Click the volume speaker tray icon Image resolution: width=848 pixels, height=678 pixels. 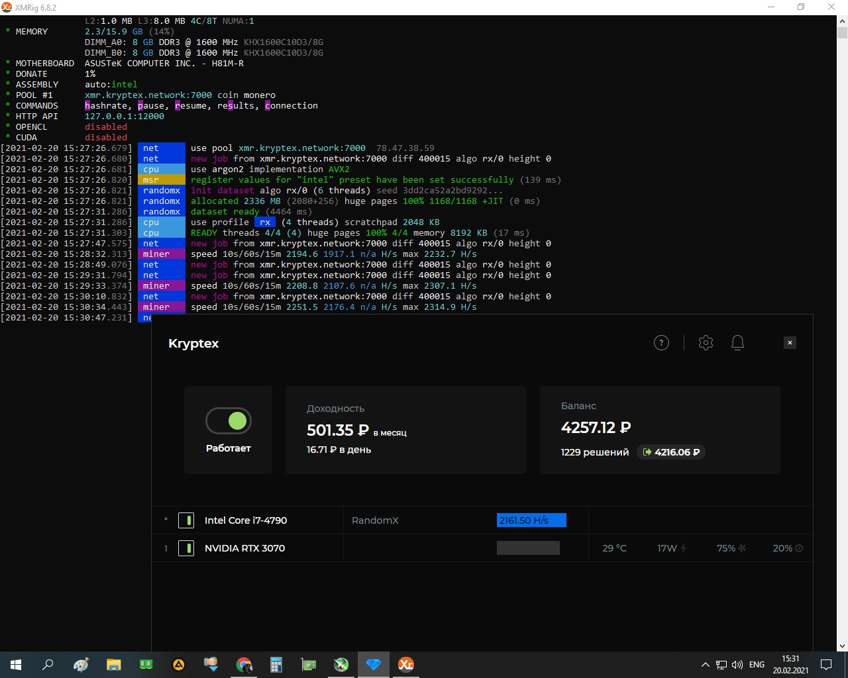(737, 664)
